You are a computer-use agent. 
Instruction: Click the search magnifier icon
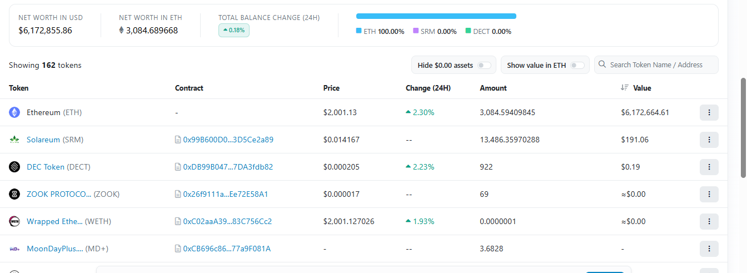(602, 64)
